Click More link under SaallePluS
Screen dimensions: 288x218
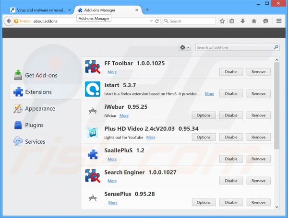[x=112, y=159]
